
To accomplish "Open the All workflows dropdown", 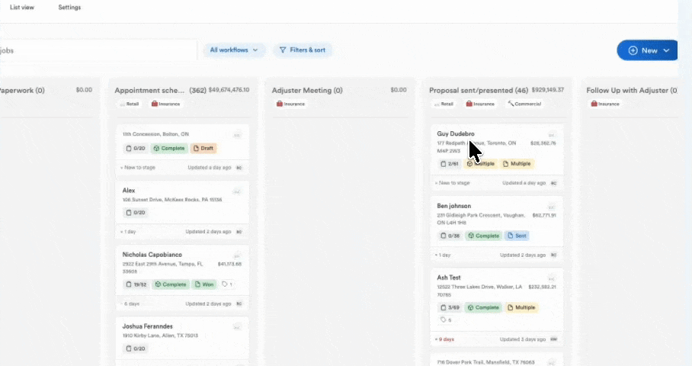I will 234,50.
